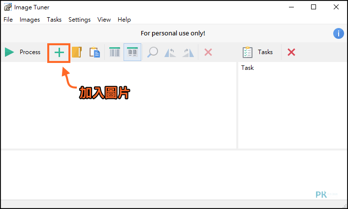Switch to details list view icon
Viewport: 348px width, 209px height.
(115, 52)
